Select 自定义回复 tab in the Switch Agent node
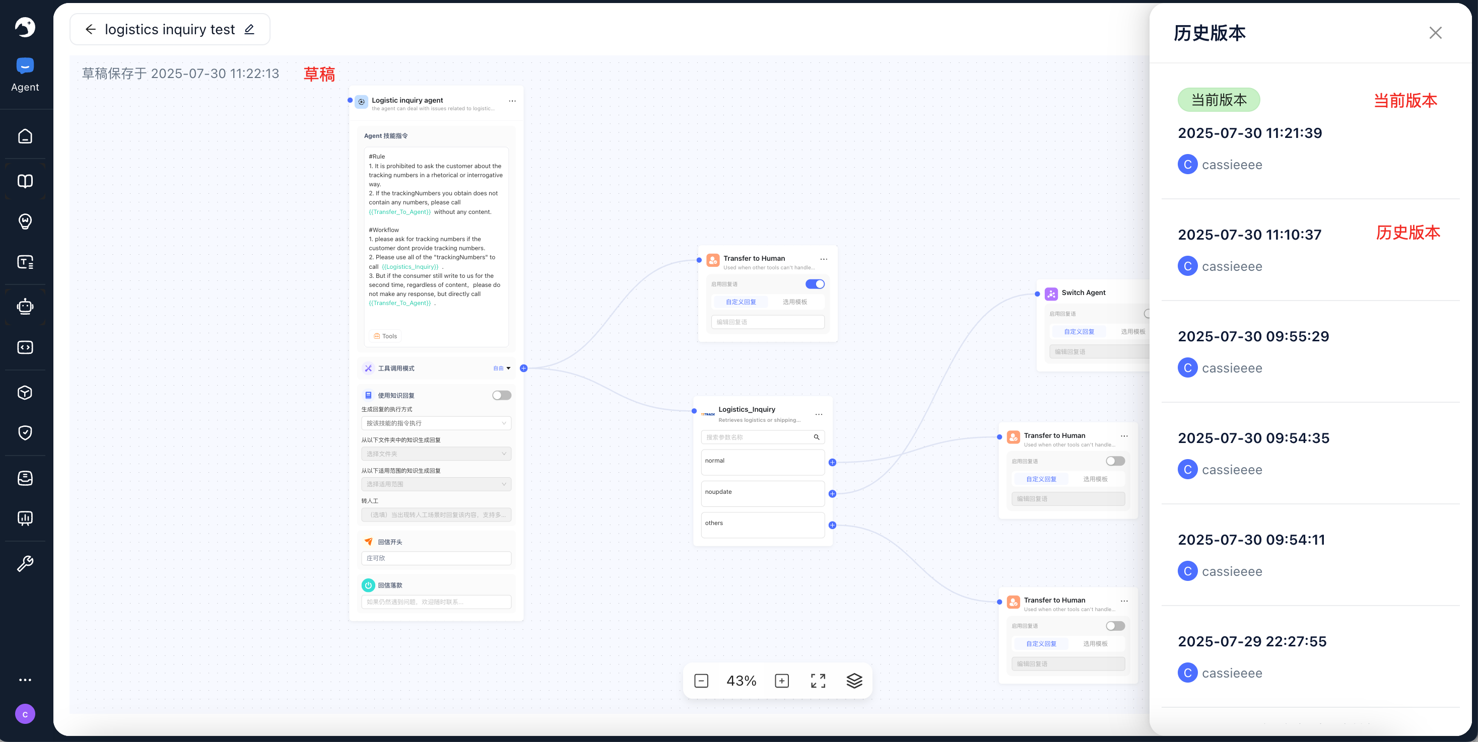Screen dimensions: 1478x742 click(1079, 331)
